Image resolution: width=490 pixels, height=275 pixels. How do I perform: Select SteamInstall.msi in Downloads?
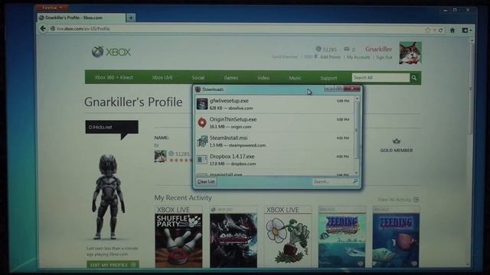pos(275,141)
